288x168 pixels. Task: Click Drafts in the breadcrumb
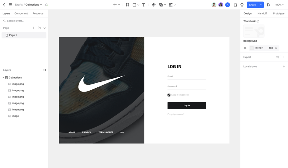tap(19, 5)
